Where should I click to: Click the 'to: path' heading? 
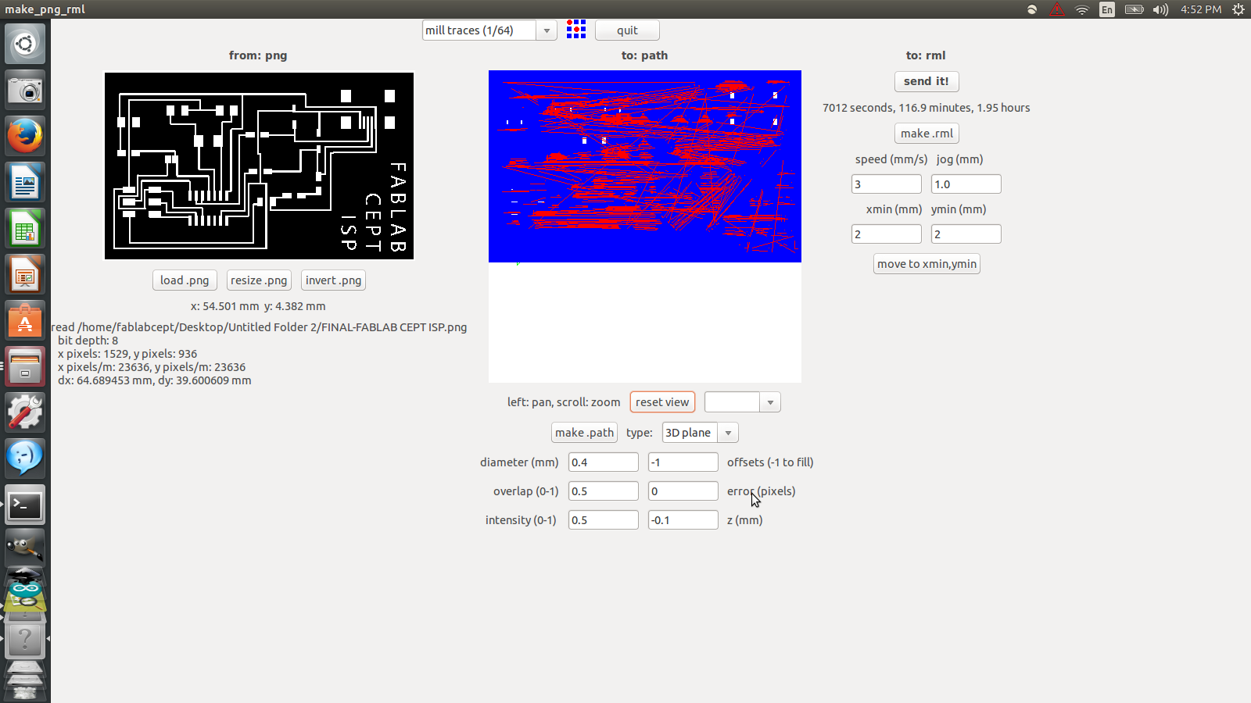644,55
